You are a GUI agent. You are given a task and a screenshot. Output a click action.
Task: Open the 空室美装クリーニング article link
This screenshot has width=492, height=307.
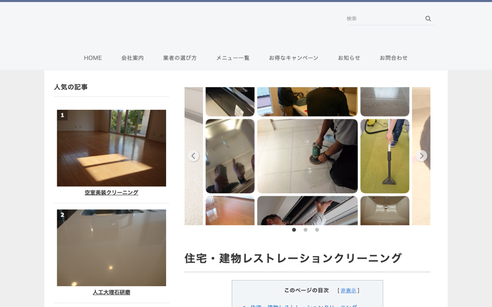tap(111, 192)
